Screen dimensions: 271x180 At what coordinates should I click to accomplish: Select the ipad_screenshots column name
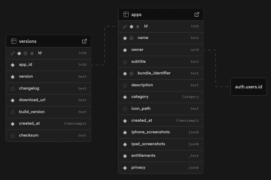[148, 144]
